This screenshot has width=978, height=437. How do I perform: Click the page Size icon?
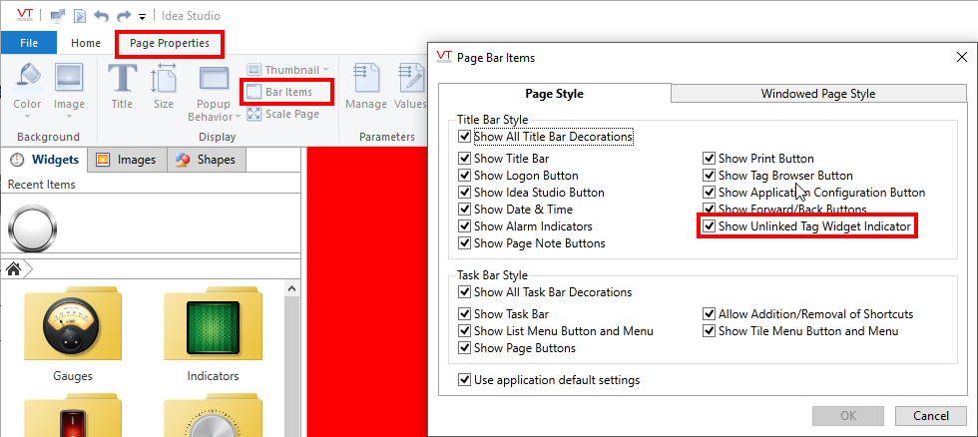[x=164, y=86]
